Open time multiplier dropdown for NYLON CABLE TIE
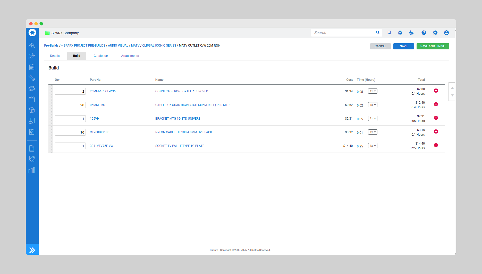 pos(373,132)
